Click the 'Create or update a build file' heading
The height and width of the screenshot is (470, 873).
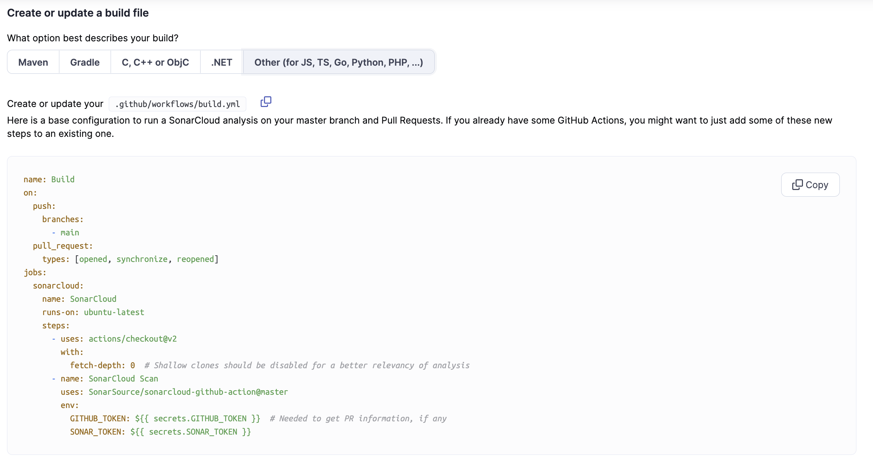click(78, 13)
